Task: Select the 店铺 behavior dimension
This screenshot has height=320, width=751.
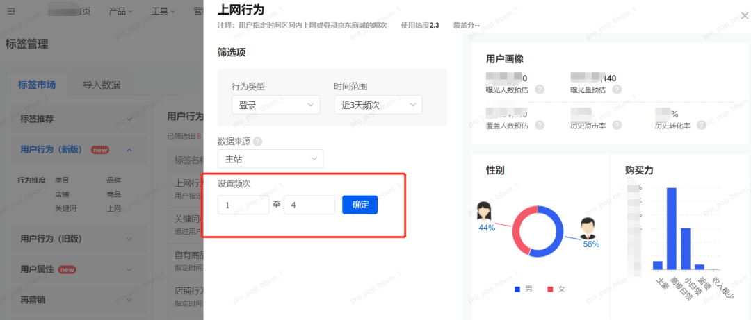Action: click(62, 194)
